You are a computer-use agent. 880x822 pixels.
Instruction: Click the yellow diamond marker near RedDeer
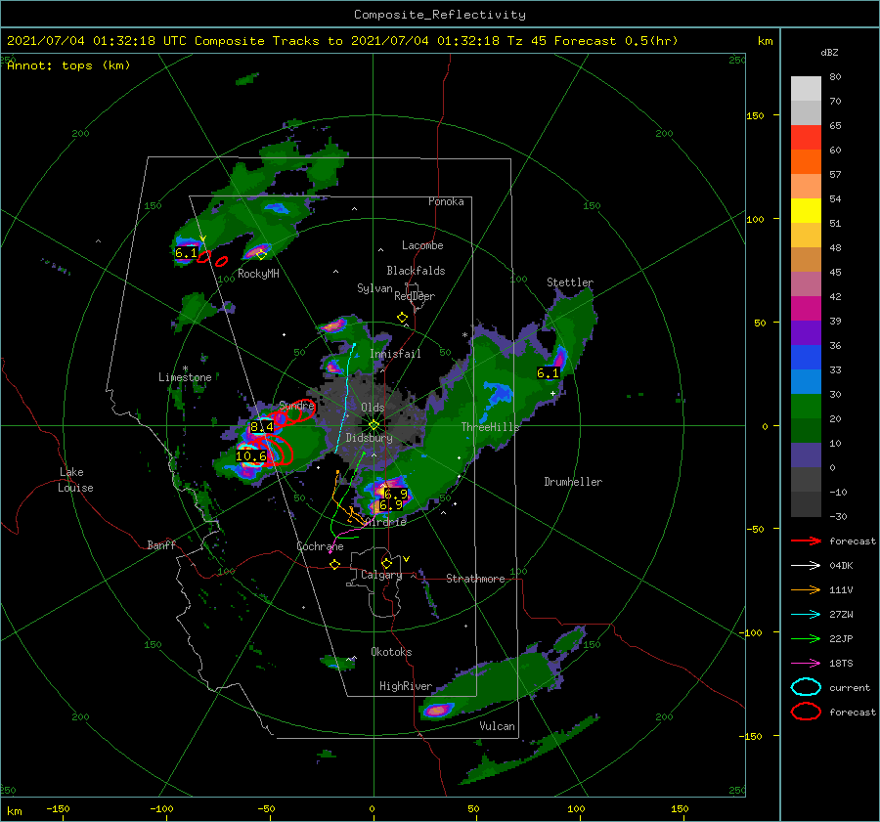click(402, 317)
